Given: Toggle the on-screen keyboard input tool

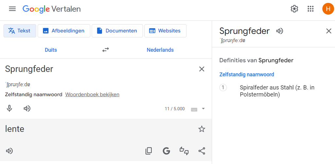Looking at the screenshot, I should (194, 109).
